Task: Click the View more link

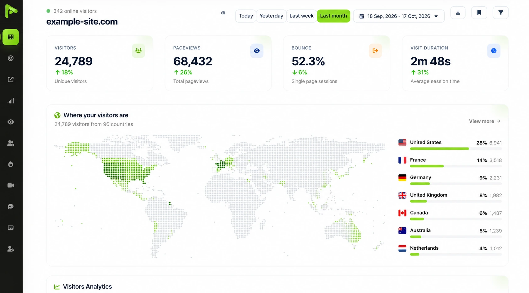Action: tap(484, 121)
